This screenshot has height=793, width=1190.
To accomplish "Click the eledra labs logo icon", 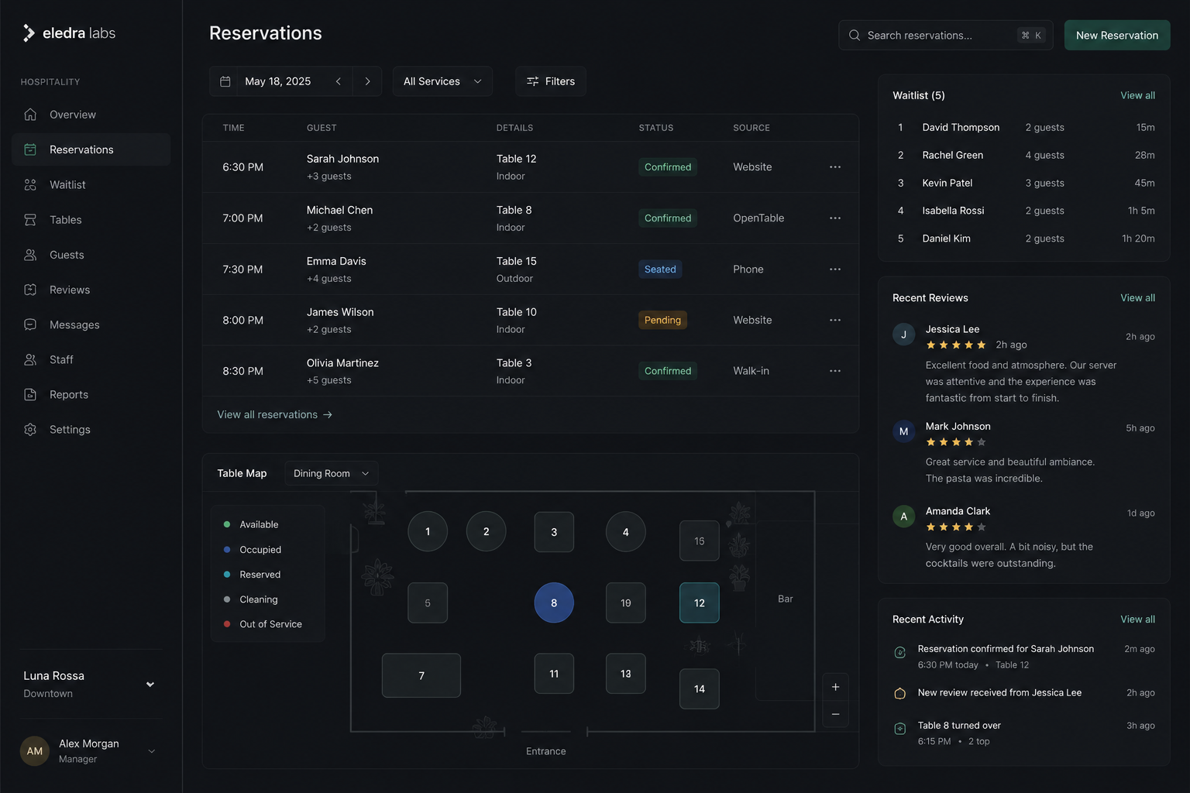I will (x=29, y=33).
